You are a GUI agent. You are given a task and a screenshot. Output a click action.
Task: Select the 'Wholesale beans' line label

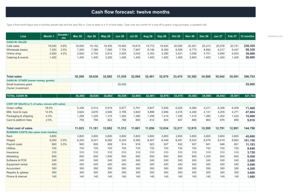pos(17,50)
